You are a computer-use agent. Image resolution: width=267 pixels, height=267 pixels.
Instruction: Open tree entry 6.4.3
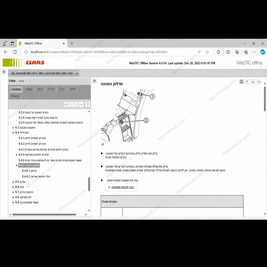click(x=44, y=150)
